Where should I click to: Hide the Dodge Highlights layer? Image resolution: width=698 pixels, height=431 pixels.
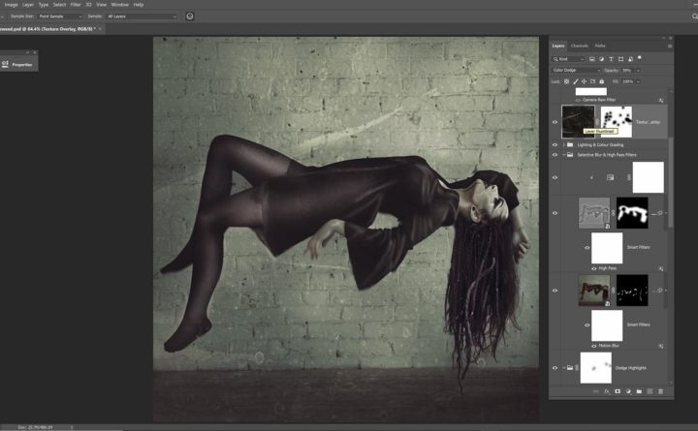coord(555,368)
